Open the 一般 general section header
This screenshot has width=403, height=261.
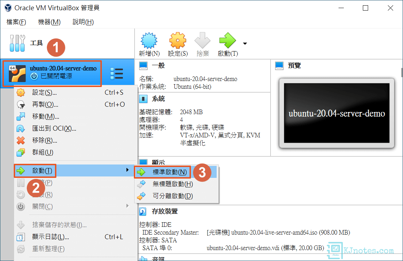tap(158, 66)
